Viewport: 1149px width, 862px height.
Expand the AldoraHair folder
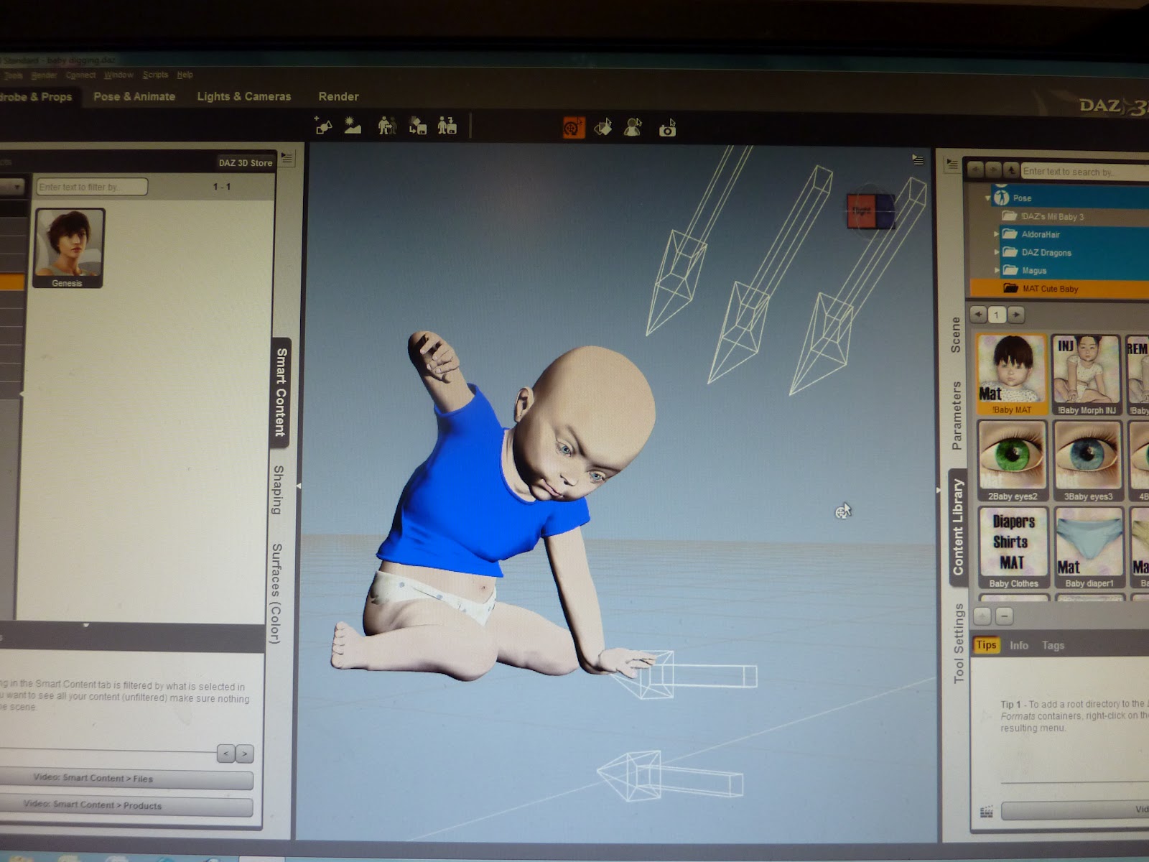(x=997, y=234)
